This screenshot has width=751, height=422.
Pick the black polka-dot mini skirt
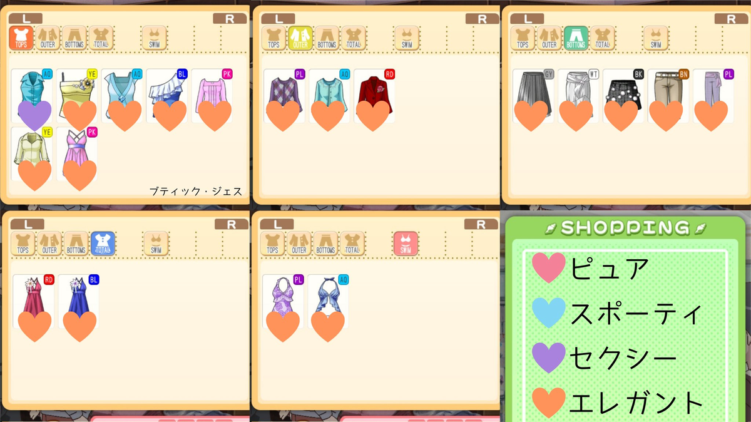624,96
